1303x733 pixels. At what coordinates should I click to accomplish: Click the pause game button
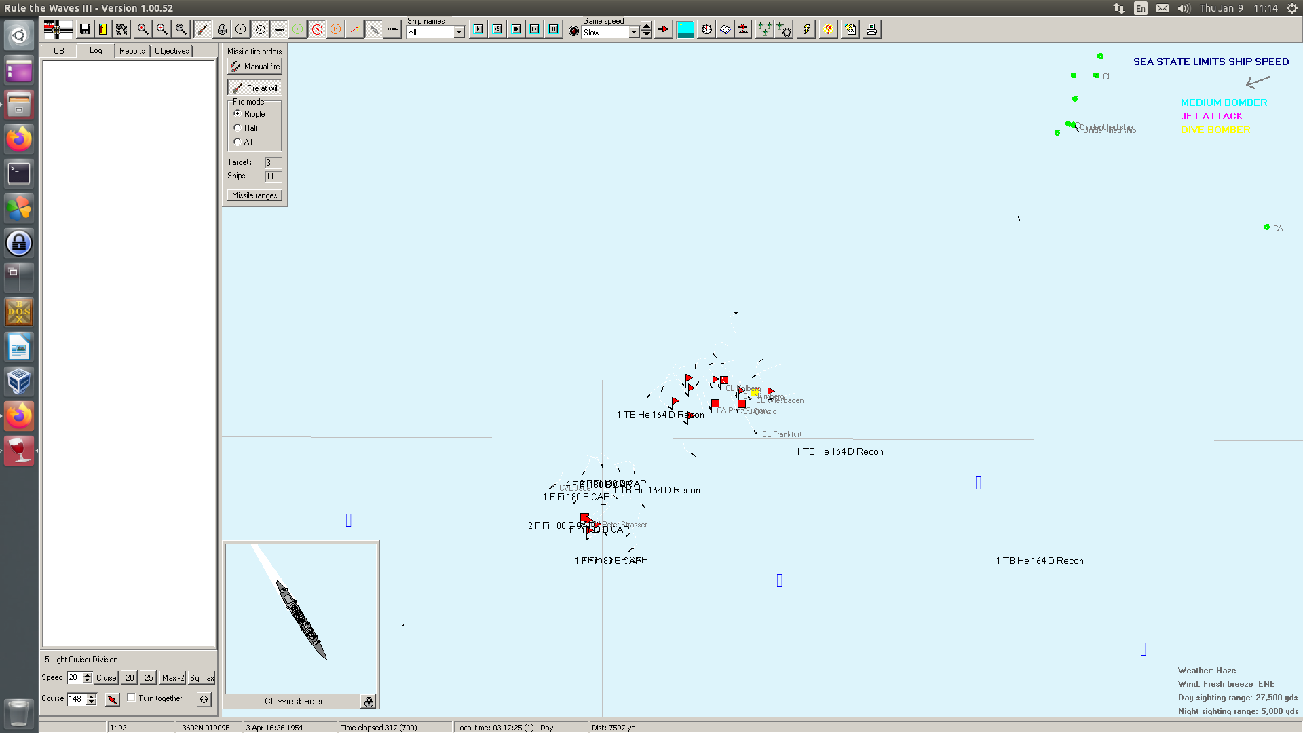(554, 29)
